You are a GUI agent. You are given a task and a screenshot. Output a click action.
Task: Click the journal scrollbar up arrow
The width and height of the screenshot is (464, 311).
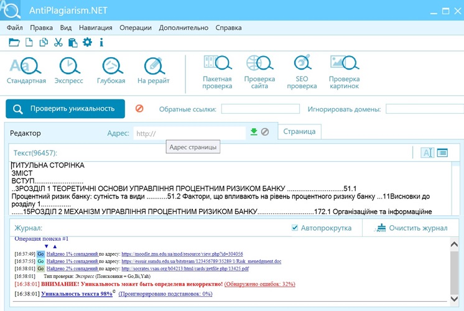click(x=454, y=244)
